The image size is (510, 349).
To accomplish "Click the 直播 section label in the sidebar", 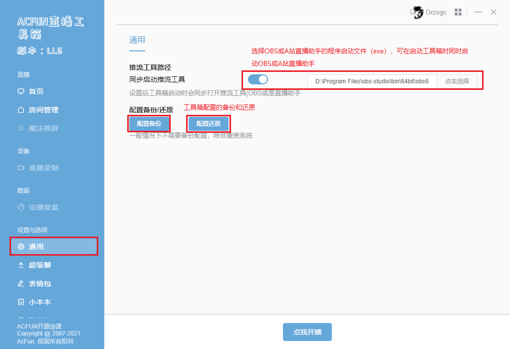I will [x=23, y=74].
